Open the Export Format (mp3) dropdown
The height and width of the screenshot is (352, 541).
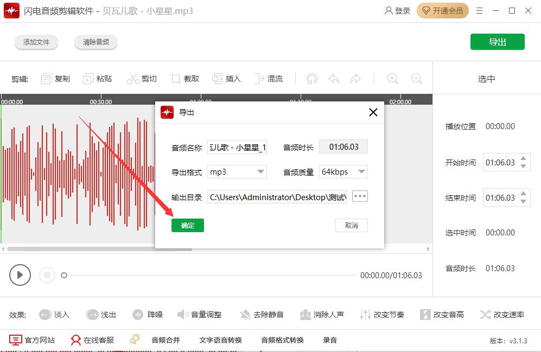(x=237, y=172)
